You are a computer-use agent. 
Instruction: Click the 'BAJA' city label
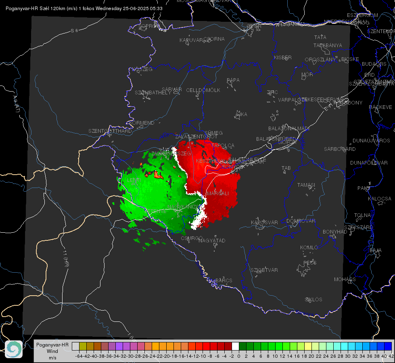click(376, 250)
